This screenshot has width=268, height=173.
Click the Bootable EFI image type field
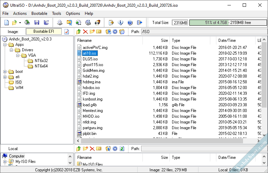coord(44,31)
